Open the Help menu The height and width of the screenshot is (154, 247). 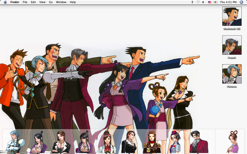(73, 2)
